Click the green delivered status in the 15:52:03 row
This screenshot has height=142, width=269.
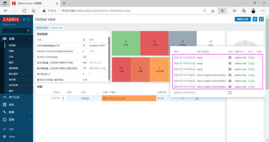point(252,58)
